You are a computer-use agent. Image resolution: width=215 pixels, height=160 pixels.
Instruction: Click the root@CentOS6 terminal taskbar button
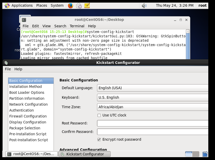[31, 154]
